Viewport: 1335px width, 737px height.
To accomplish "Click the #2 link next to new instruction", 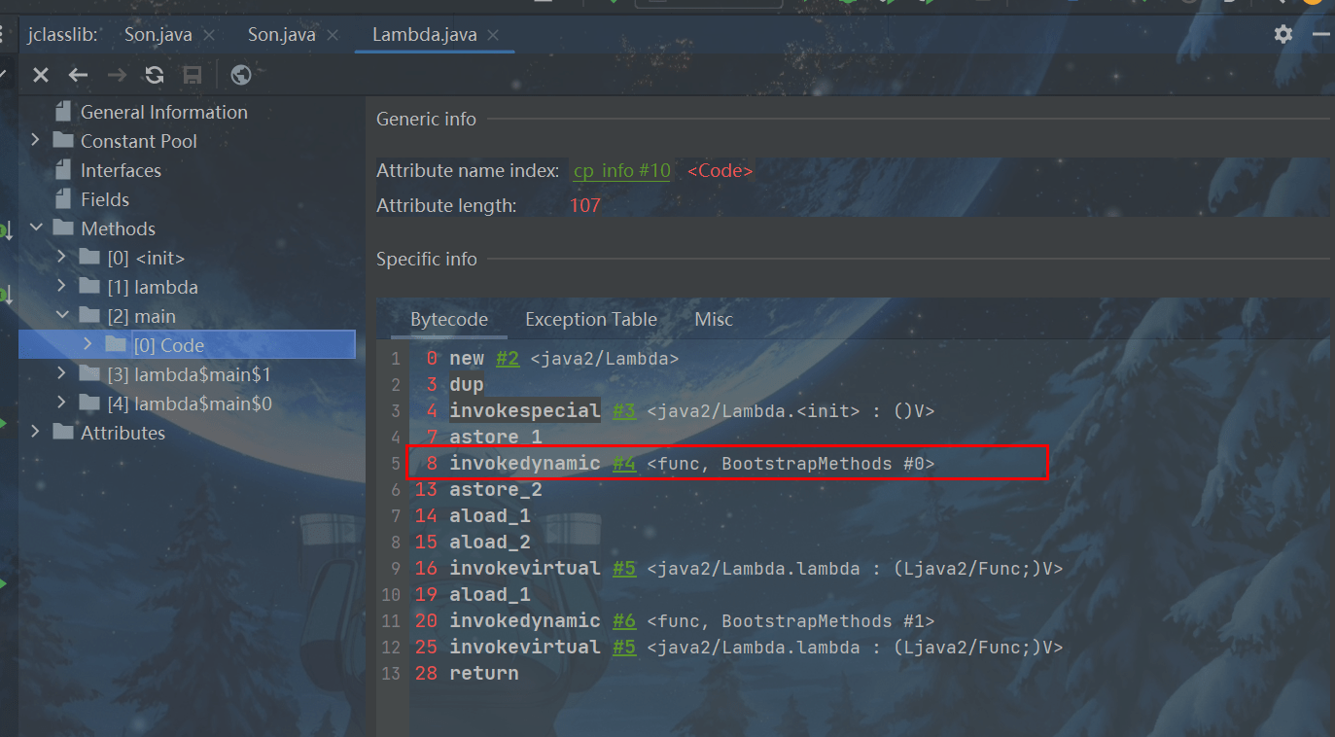I will click(x=507, y=359).
